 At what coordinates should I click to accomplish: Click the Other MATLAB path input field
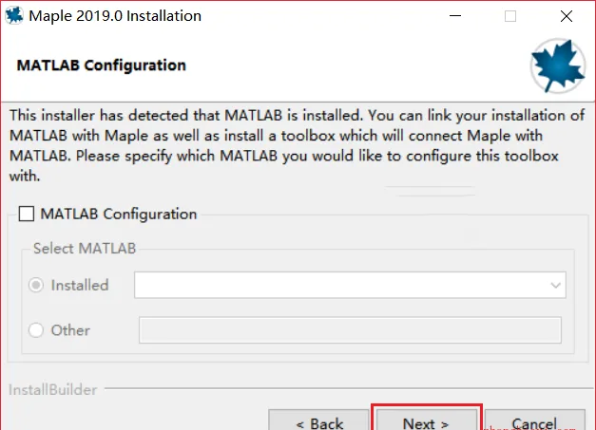pyautogui.click(x=350, y=330)
